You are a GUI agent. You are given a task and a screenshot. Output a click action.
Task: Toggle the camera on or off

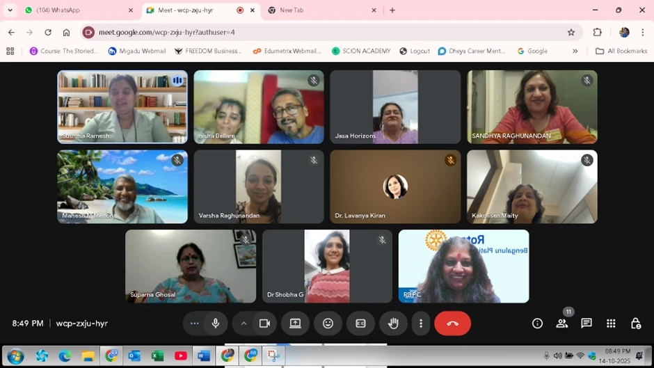pos(264,323)
